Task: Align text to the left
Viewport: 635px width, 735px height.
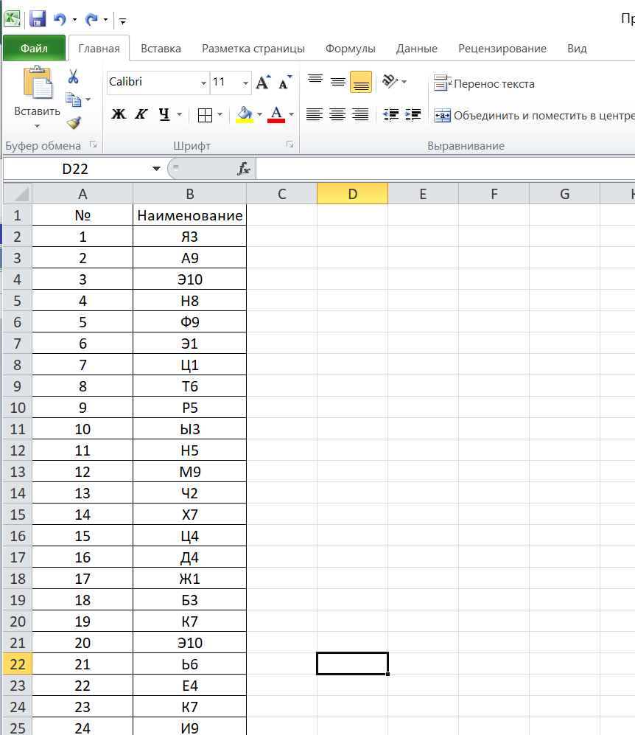Action: tap(315, 114)
